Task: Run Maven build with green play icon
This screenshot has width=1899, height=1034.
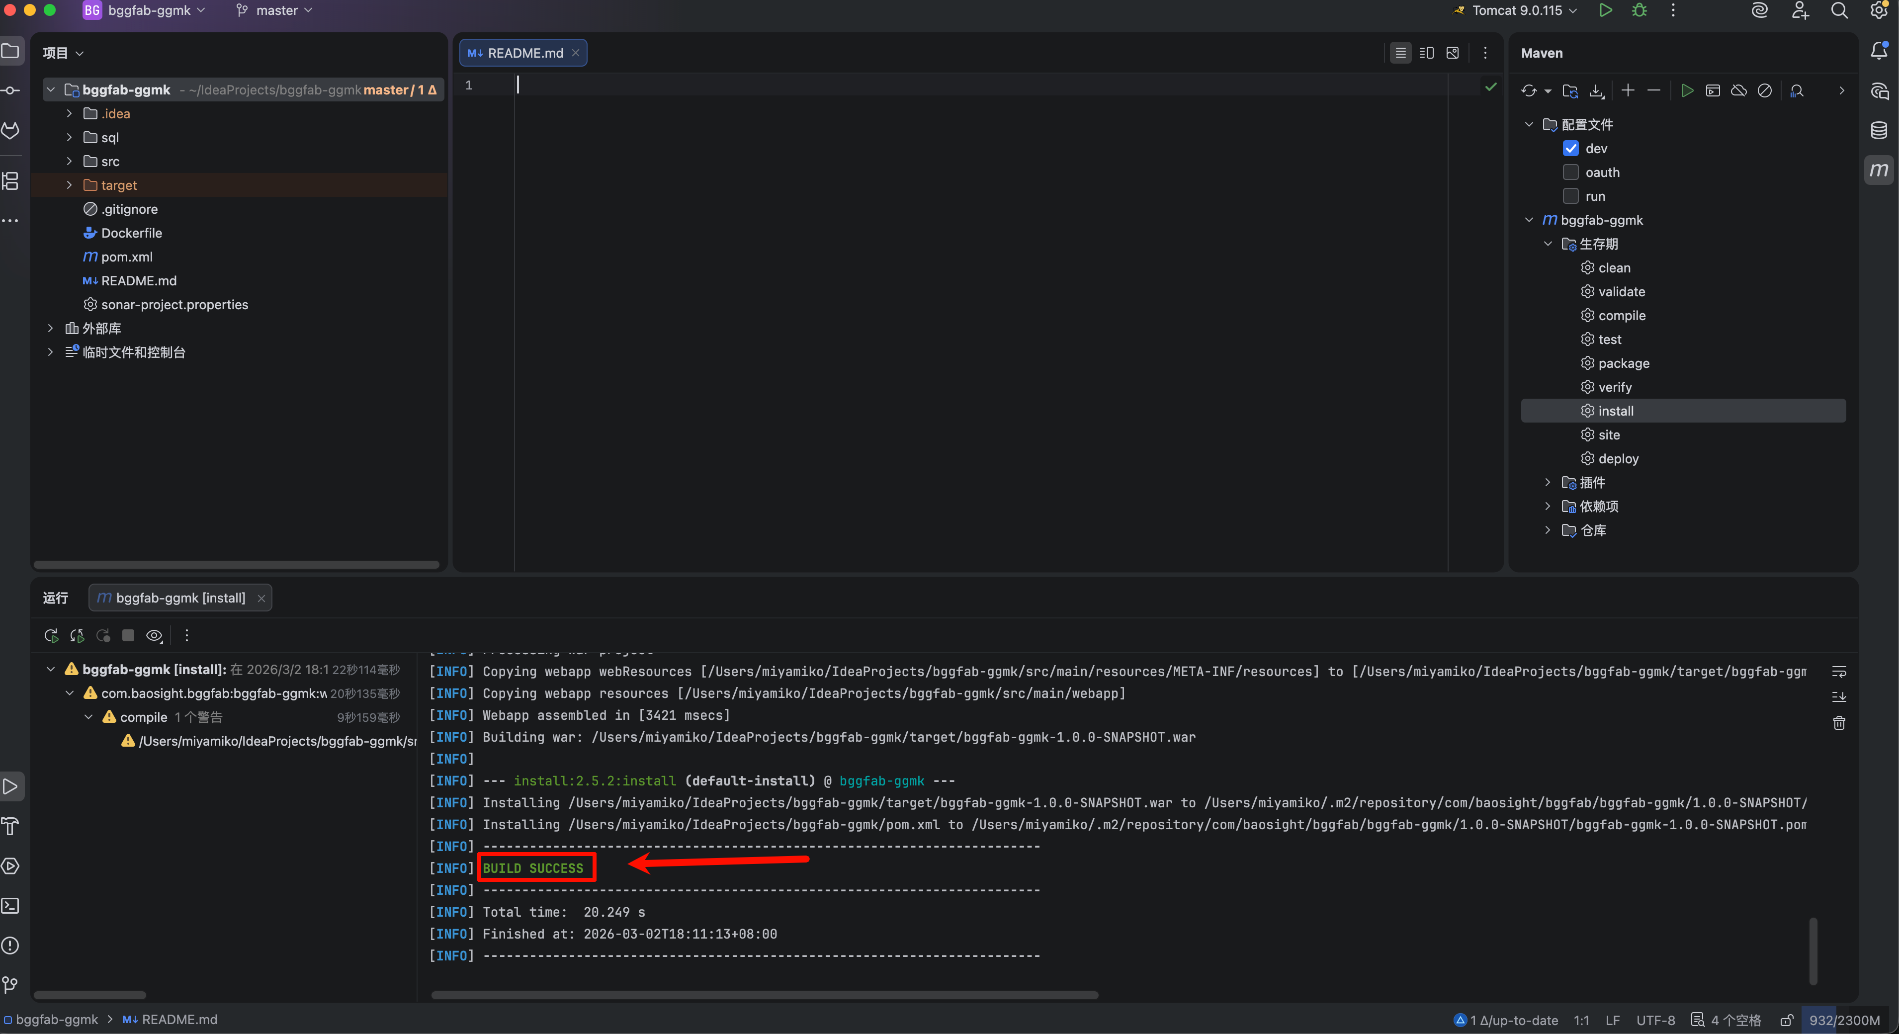Action: [1687, 90]
